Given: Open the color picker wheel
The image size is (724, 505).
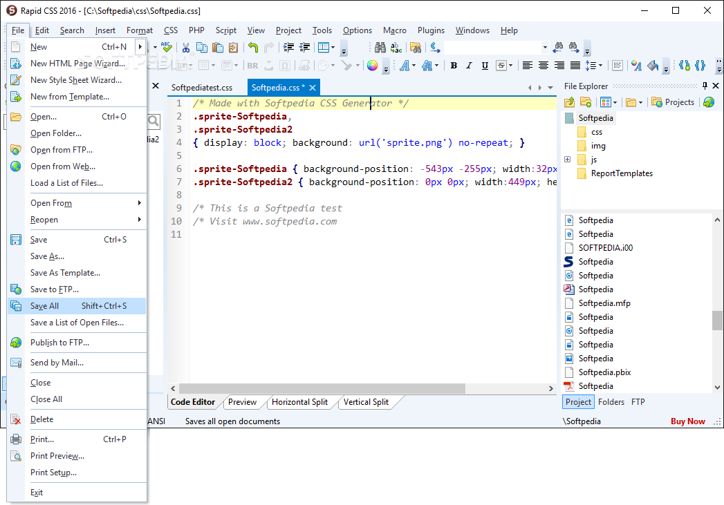Looking at the screenshot, I should [x=372, y=66].
